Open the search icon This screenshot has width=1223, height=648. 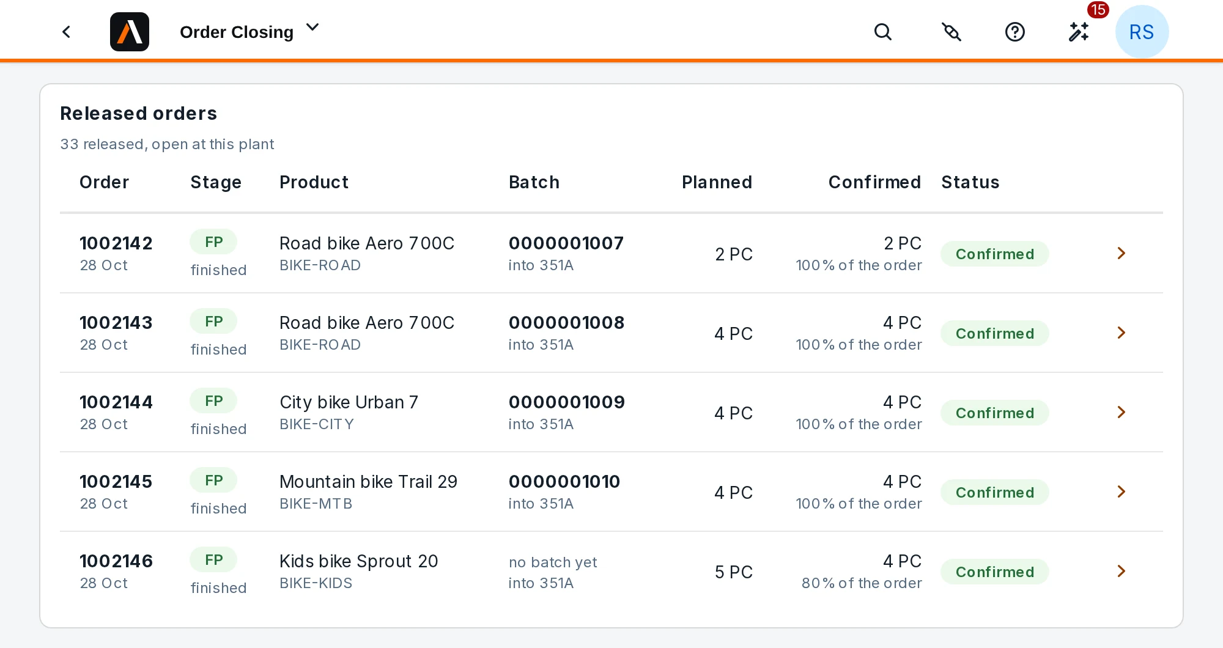click(882, 32)
